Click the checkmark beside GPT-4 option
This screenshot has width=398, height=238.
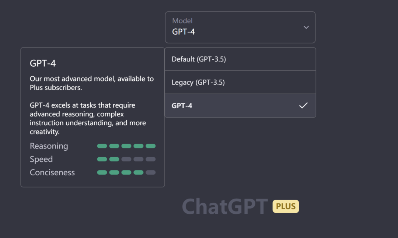pyautogui.click(x=303, y=106)
